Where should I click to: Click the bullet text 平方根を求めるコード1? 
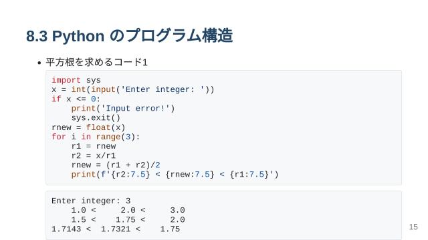pos(96,62)
